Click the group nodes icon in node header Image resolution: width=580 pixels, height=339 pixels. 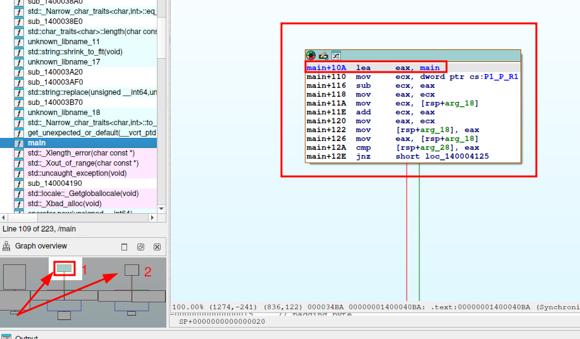tap(336, 56)
